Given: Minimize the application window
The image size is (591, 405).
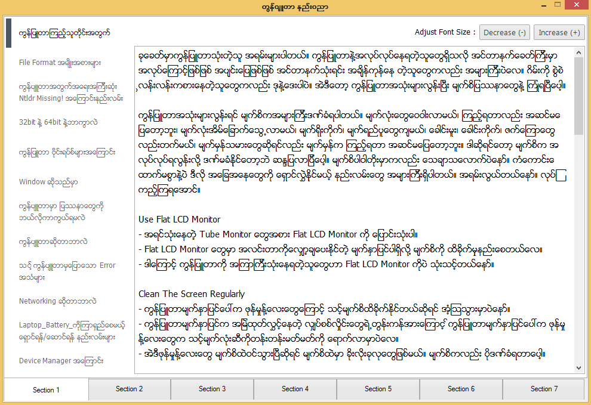Looking at the screenshot, I should coord(544,5).
